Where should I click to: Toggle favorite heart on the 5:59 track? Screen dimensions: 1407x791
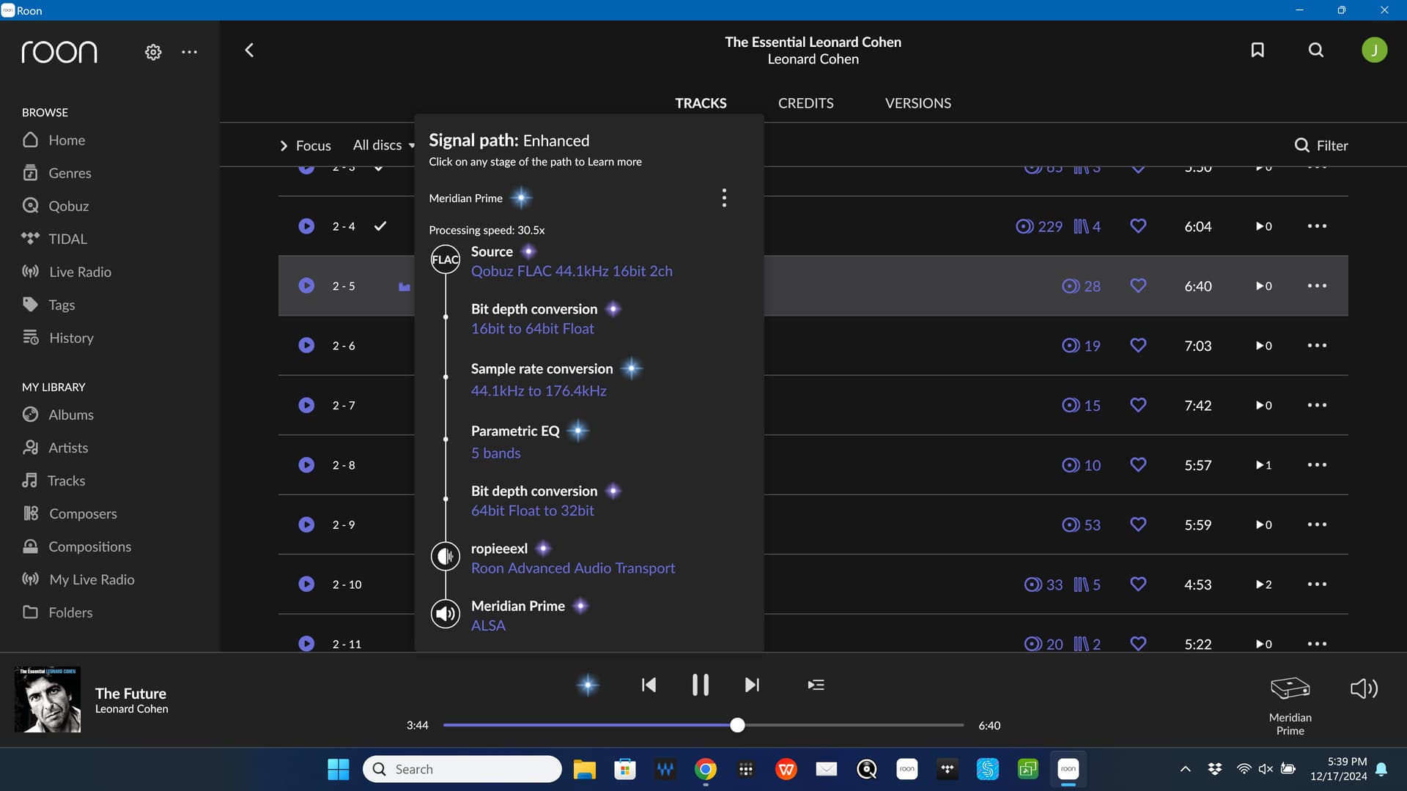pos(1138,524)
